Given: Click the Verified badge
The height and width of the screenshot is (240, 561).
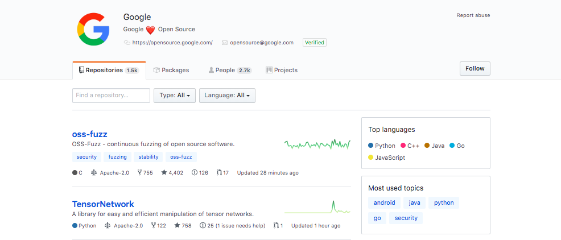Looking at the screenshot, I should [315, 43].
